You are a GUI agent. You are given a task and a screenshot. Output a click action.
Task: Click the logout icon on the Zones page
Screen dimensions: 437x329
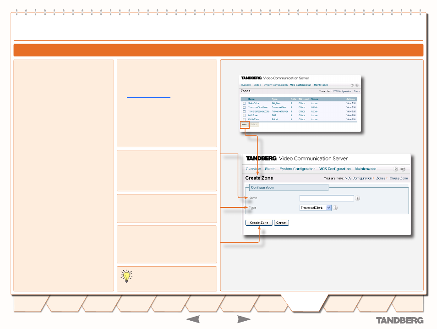[x=357, y=85]
